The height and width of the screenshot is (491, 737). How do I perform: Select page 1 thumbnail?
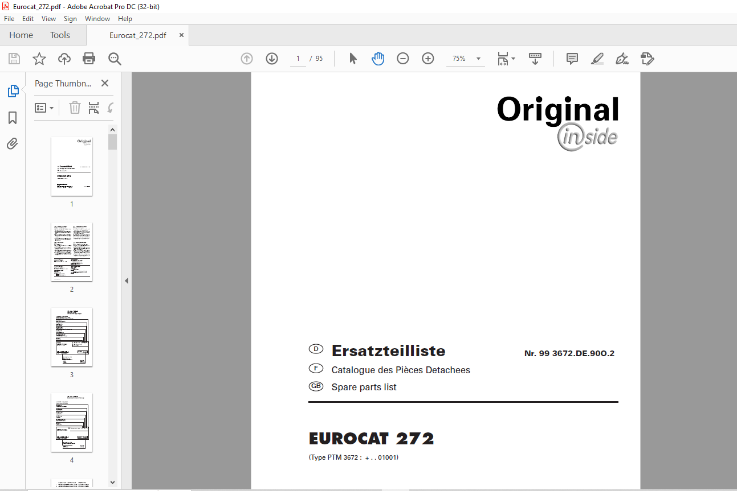[x=72, y=166]
